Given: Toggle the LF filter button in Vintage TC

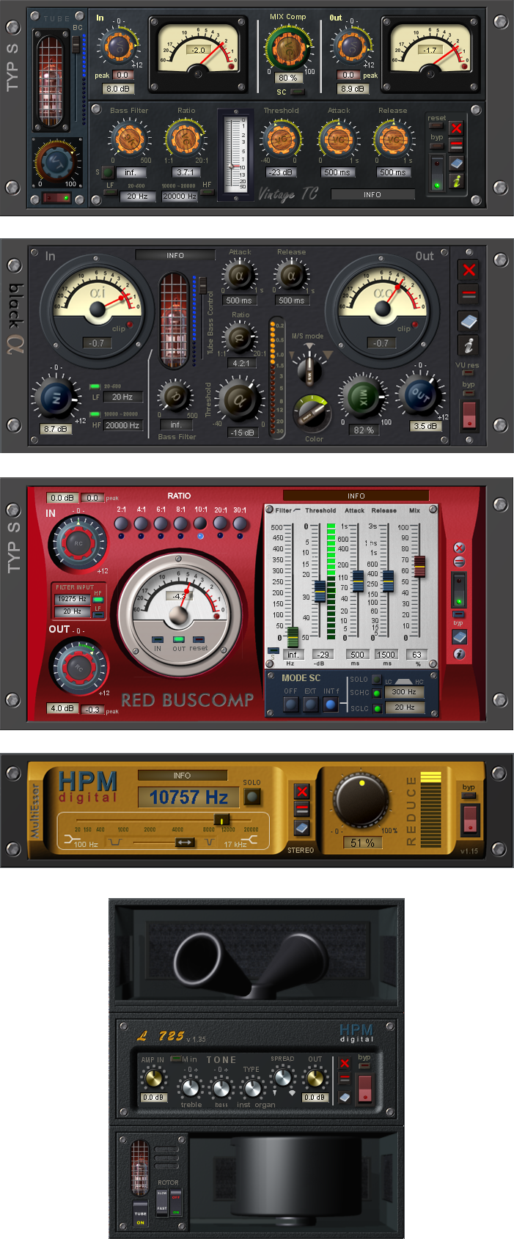Looking at the screenshot, I should (110, 193).
